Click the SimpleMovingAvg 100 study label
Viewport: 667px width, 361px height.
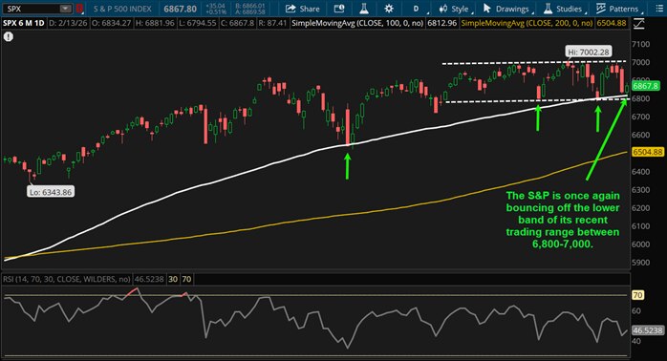click(x=357, y=23)
